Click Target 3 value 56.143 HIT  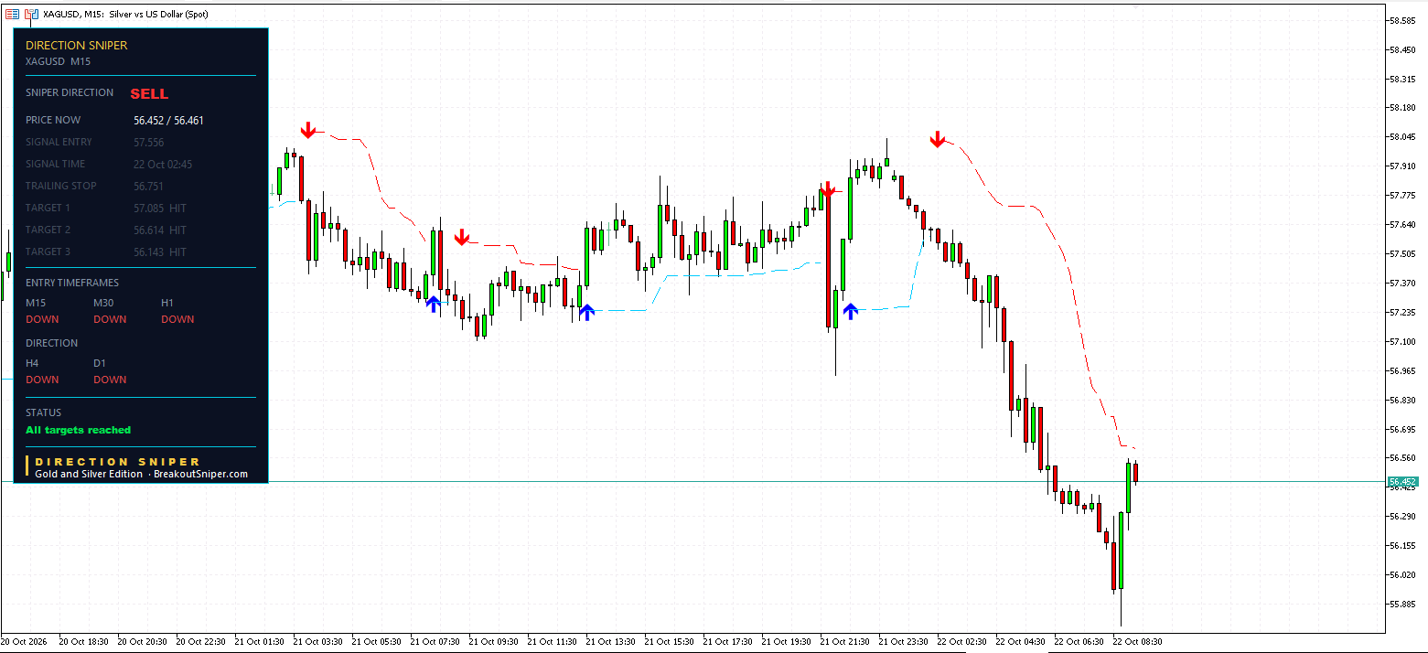(160, 252)
